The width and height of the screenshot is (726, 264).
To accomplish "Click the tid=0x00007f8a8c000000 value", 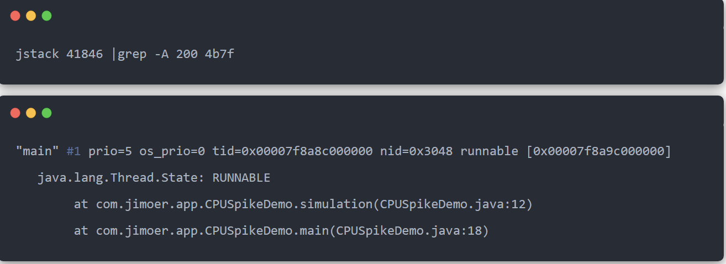I will coord(292,151).
